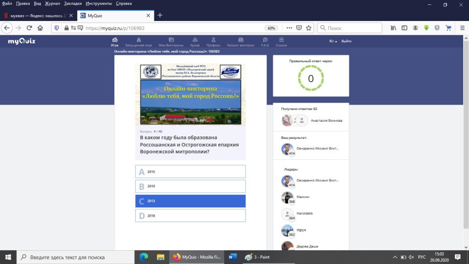Click leader Haroldekb
This screenshot has height=264, width=469.
point(304,214)
